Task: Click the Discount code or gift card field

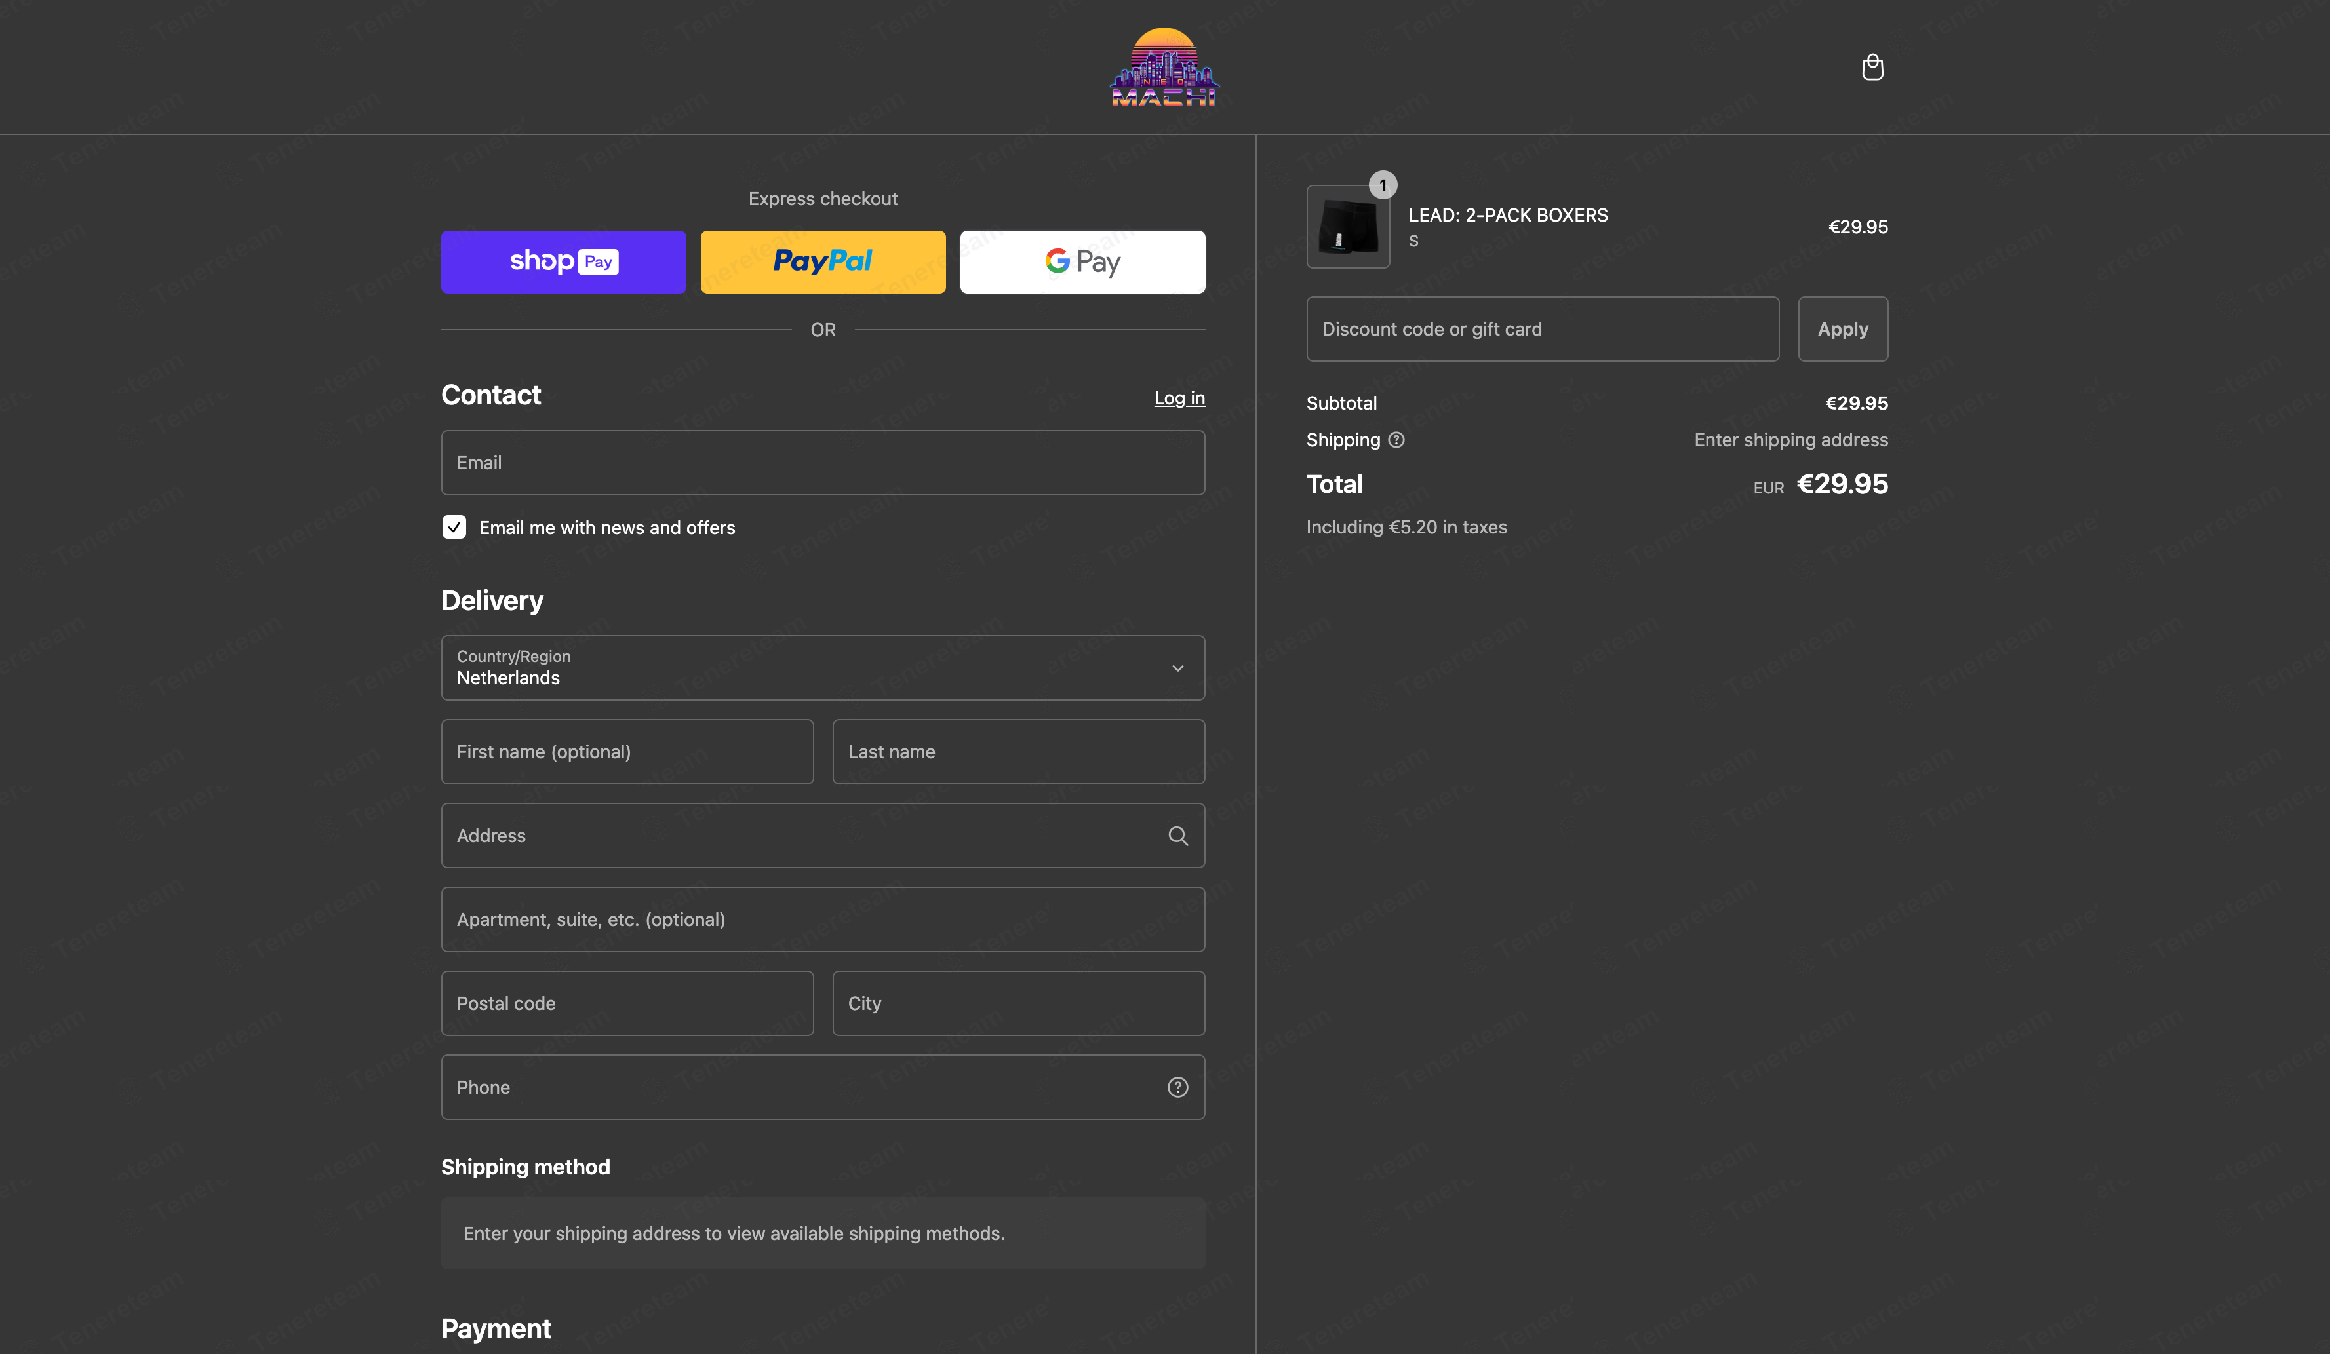Action: (x=1542, y=329)
